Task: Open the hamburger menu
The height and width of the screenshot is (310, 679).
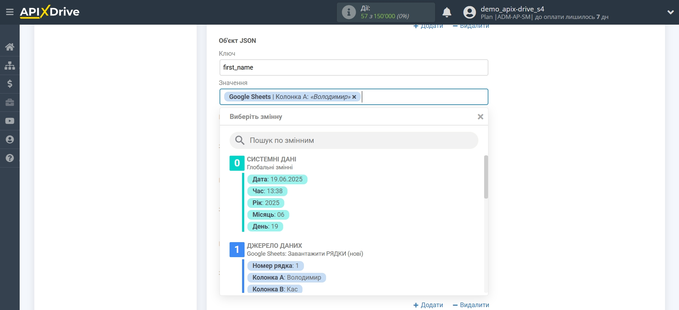Action: coord(10,12)
